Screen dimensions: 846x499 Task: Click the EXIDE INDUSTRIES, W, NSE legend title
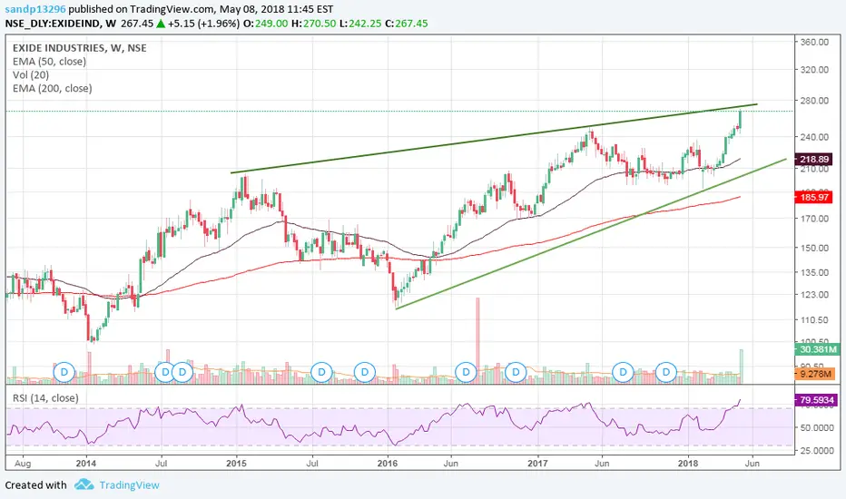click(79, 48)
